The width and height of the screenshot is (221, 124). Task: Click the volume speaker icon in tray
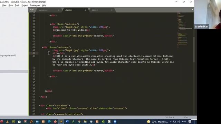click(178, 122)
